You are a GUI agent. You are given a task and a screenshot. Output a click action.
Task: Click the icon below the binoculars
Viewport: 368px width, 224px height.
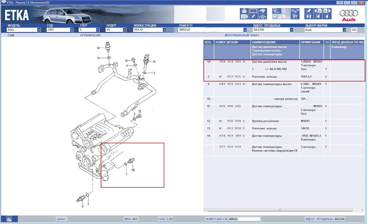(262, 16)
